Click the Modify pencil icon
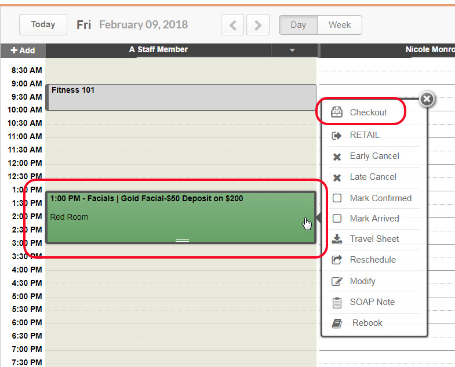The width and height of the screenshot is (455, 367). 337,281
